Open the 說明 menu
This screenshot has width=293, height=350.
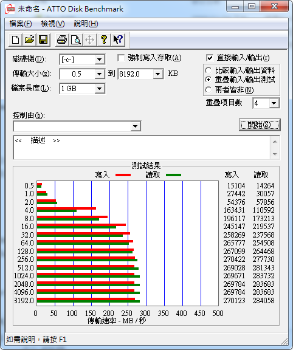point(86,24)
